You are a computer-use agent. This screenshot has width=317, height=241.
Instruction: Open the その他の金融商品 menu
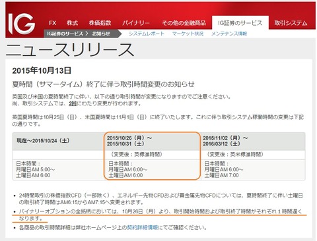(184, 23)
